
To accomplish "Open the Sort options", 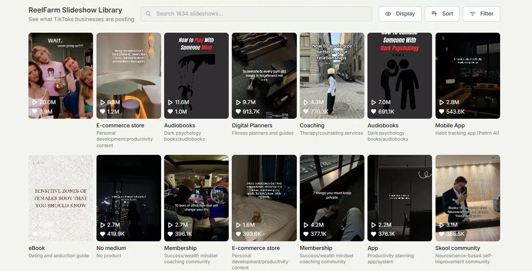I will click(442, 14).
